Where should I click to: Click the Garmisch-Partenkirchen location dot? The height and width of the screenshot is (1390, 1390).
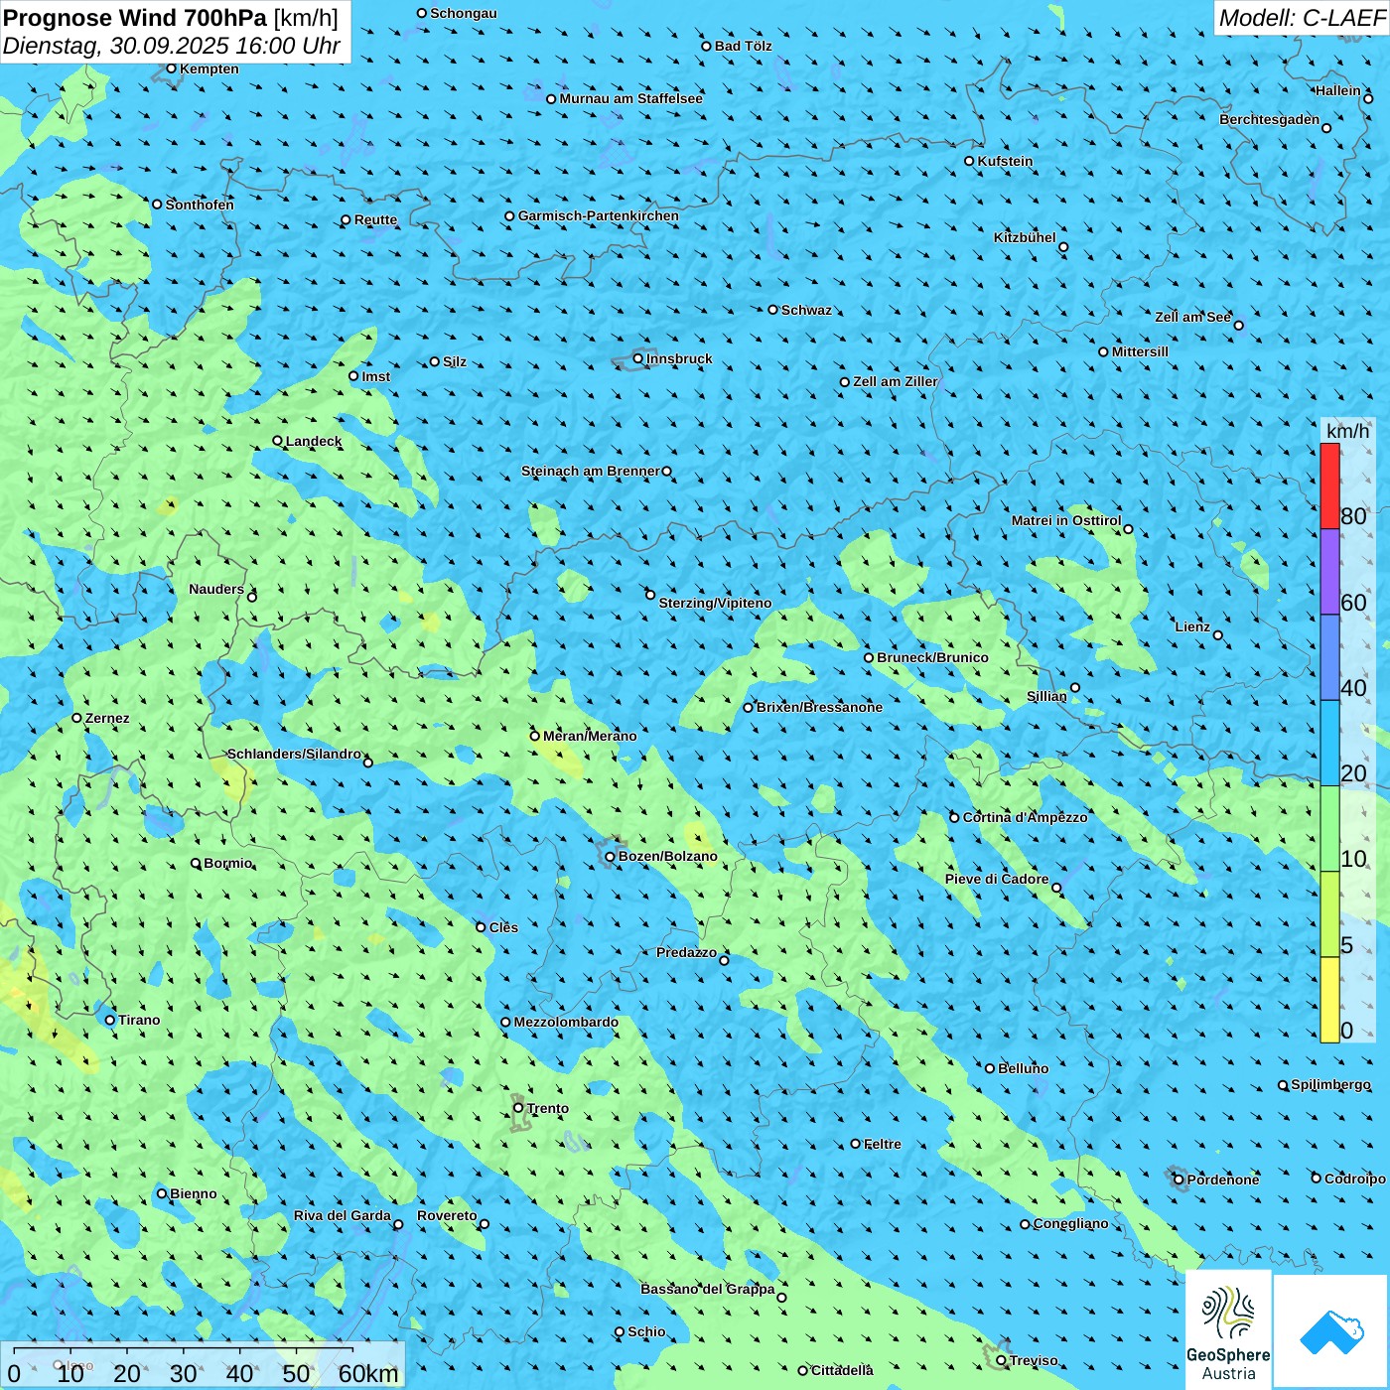coord(510,216)
